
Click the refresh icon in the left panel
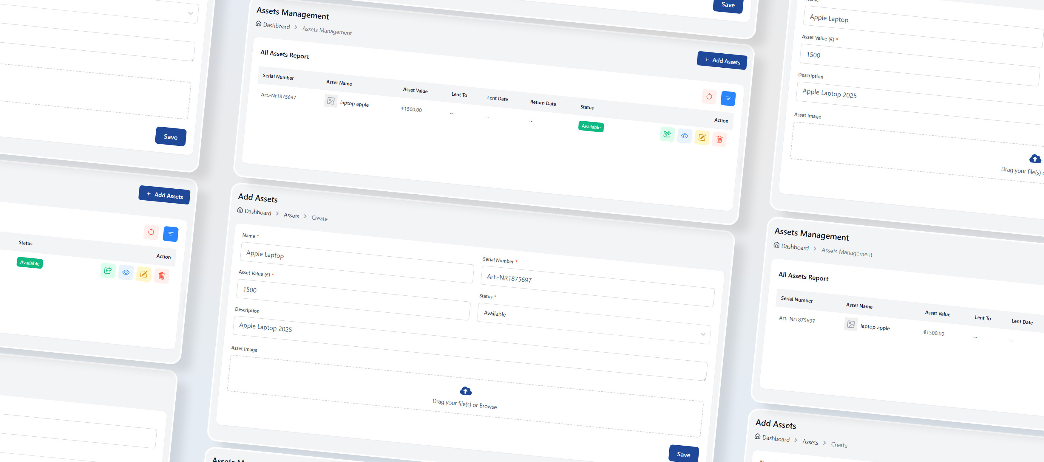[x=151, y=232]
